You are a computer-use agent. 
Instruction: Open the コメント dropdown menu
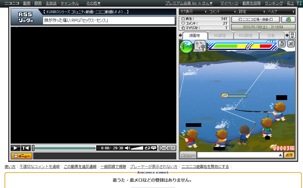[x=223, y=12]
